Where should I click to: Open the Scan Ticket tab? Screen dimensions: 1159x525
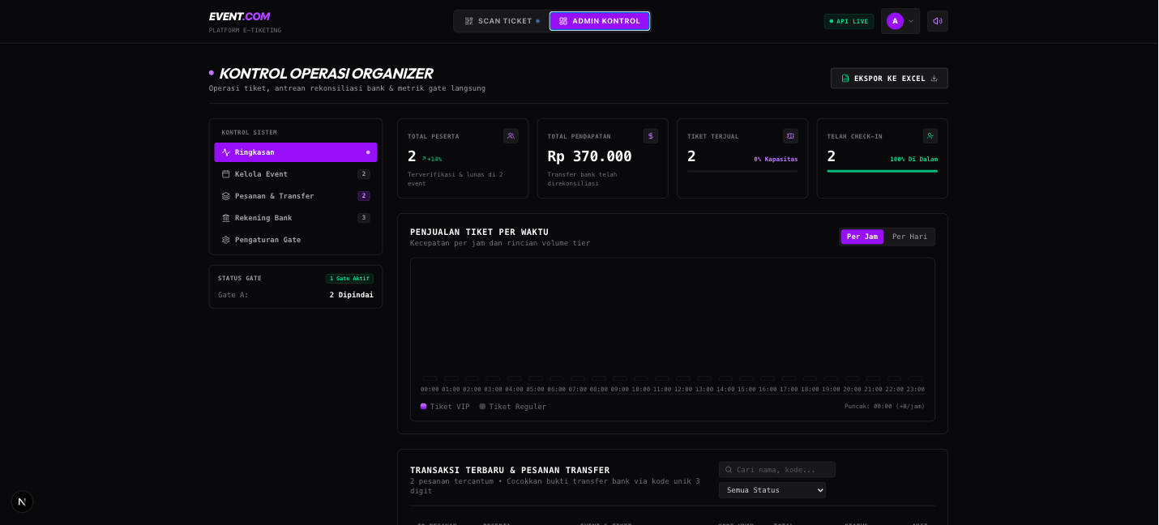pos(502,21)
